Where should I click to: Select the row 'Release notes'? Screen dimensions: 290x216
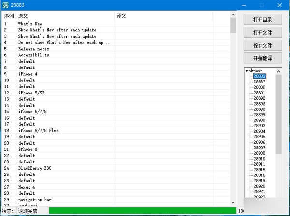click(116, 49)
